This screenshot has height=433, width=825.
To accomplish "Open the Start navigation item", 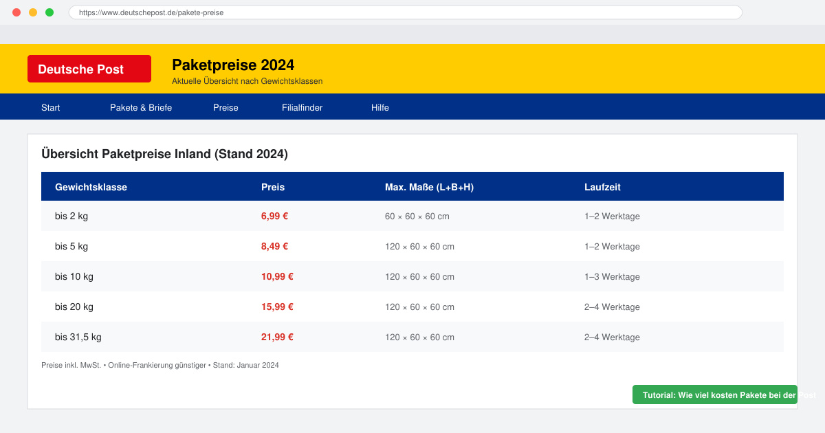I will (51, 108).
